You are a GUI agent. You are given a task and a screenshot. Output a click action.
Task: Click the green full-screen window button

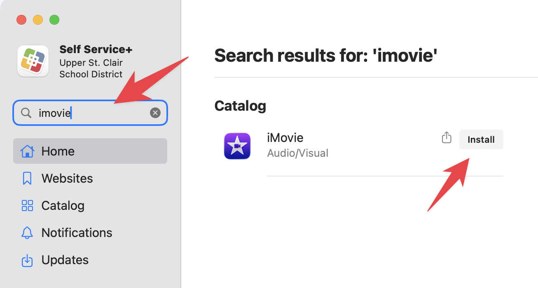pos(54,19)
